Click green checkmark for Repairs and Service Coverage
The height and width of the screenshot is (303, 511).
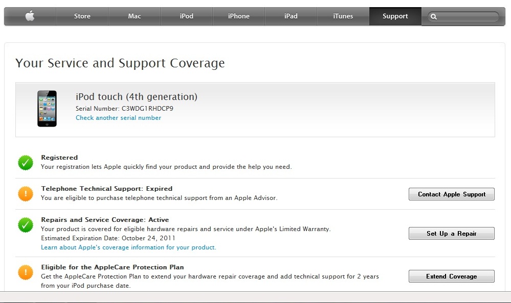point(26,225)
